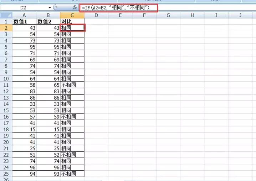This screenshot has height=181, width=256.
Task: Click the fx Insert Function icon
Action: point(75,7)
